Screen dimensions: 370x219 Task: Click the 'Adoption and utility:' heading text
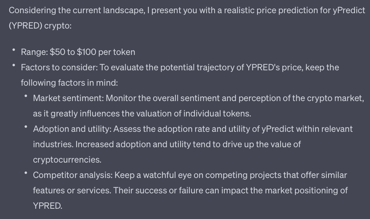click(72, 129)
